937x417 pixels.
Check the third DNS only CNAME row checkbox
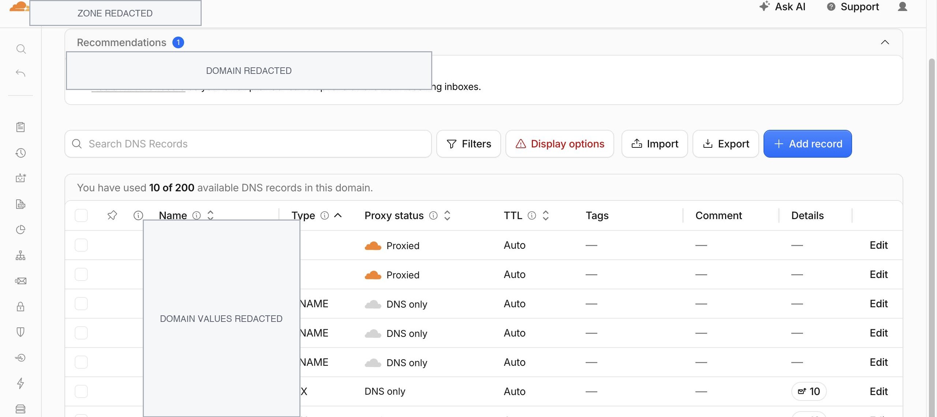[x=81, y=362]
